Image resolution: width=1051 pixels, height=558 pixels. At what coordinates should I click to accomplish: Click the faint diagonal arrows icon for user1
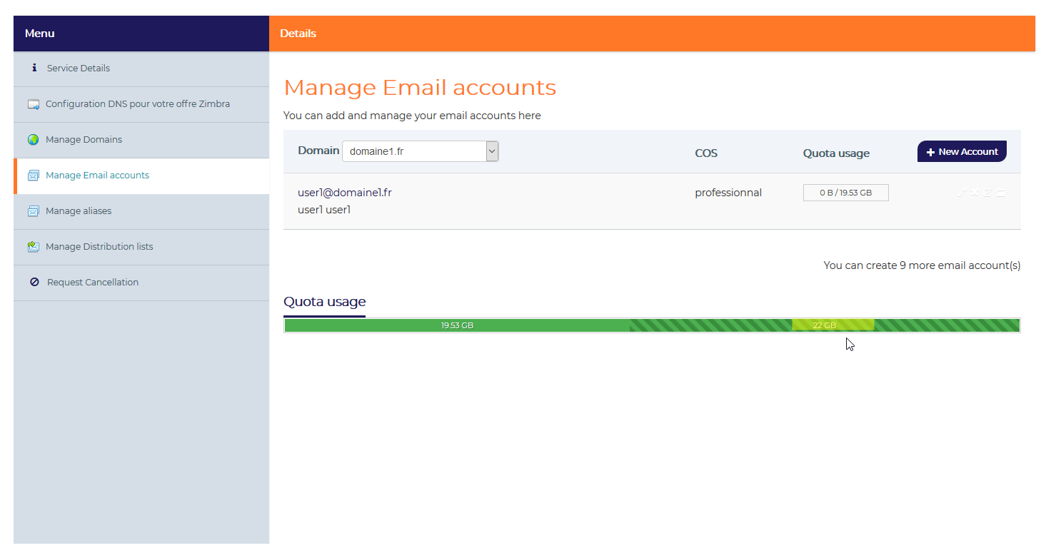962,193
